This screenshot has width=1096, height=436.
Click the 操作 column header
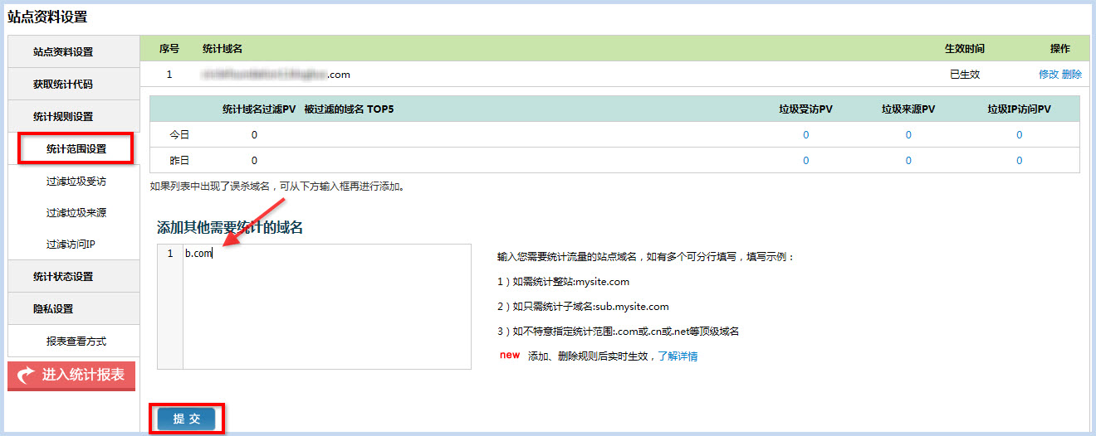click(x=1060, y=49)
